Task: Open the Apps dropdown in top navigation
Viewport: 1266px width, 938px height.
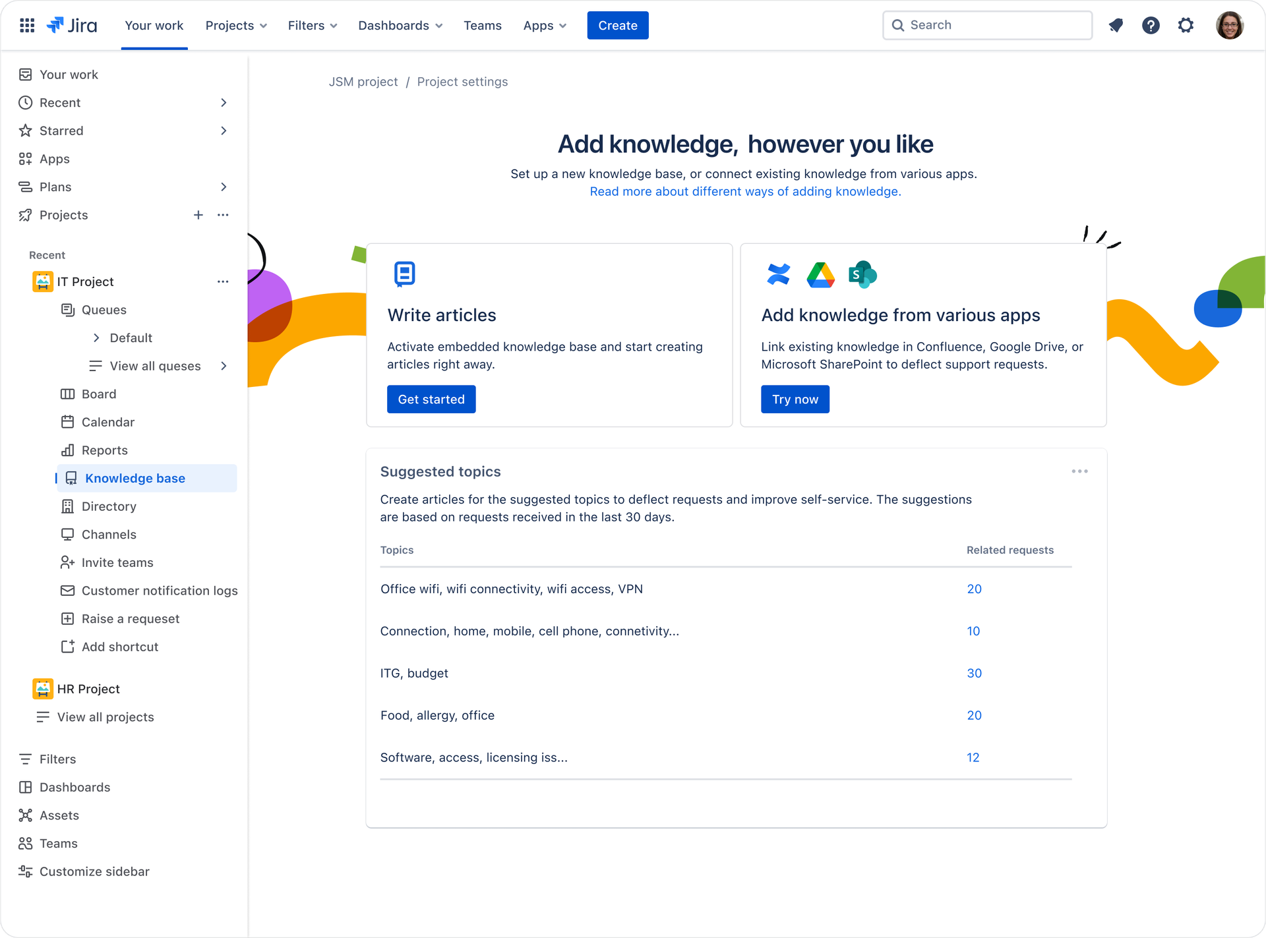Action: coord(545,26)
